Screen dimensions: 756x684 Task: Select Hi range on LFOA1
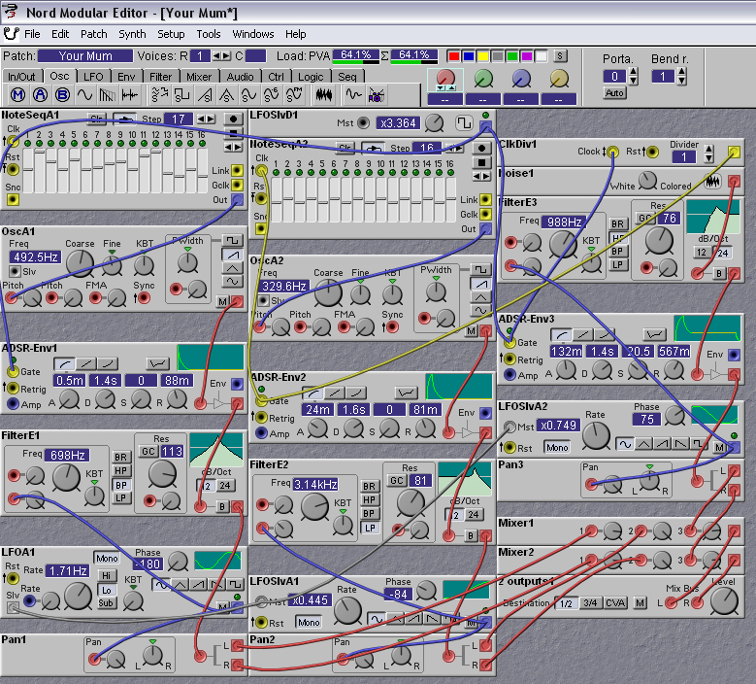[x=106, y=576]
